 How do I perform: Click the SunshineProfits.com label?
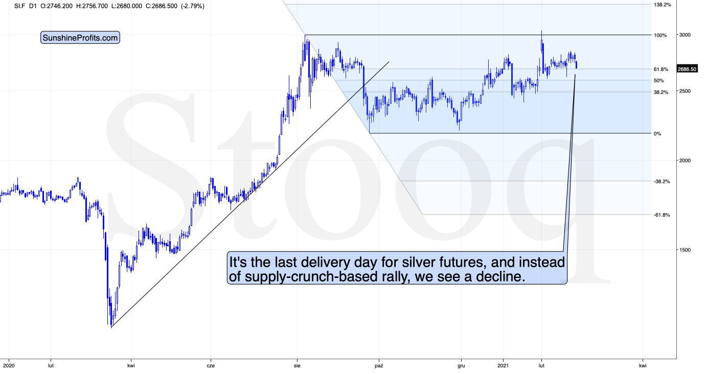[x=80, y=38]
